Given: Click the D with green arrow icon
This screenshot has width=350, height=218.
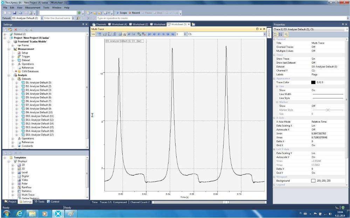Looking at the screenshot, I should click(139, 34).
